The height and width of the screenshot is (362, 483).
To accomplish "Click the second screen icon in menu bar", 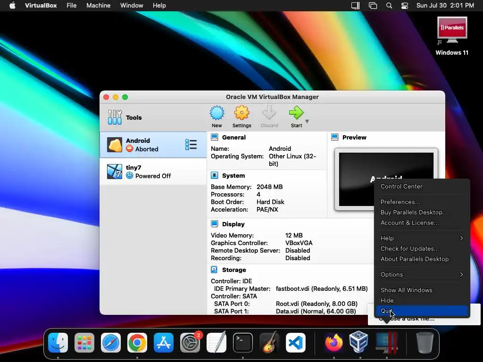I will [373, 6].
